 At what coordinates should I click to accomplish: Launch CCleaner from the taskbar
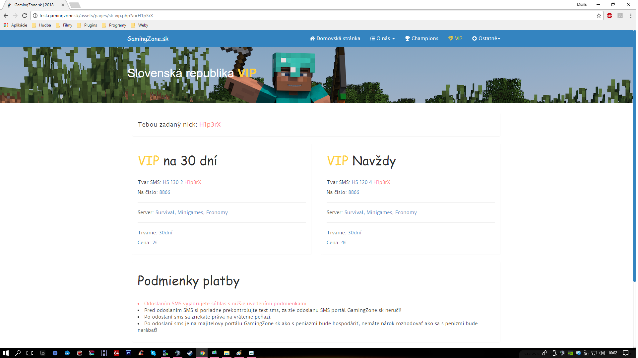(x=140, y=353)
